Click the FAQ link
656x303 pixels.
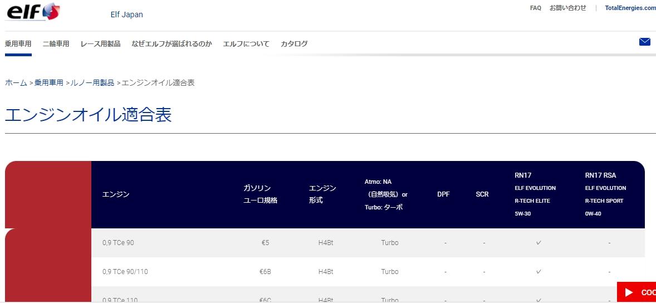pyautogui.click(x=536, y=8)
